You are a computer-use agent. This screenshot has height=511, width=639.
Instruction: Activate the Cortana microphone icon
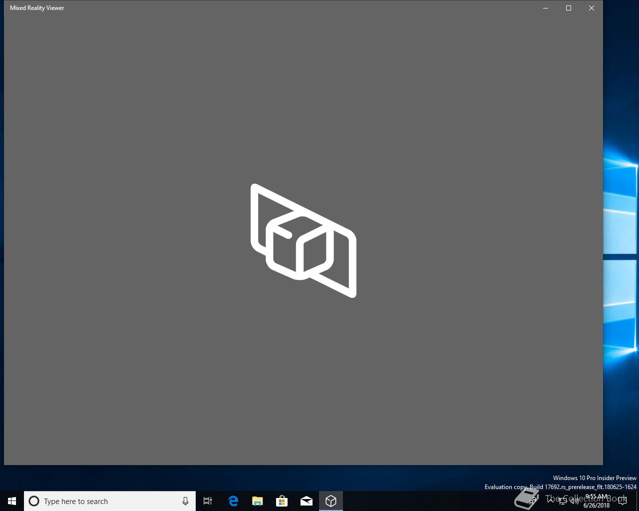pos(185,501)
